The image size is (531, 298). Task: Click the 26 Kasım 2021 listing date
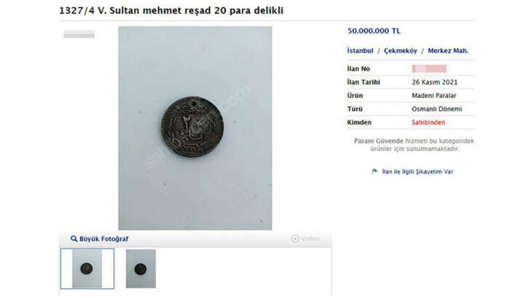(x=435, y=82)
